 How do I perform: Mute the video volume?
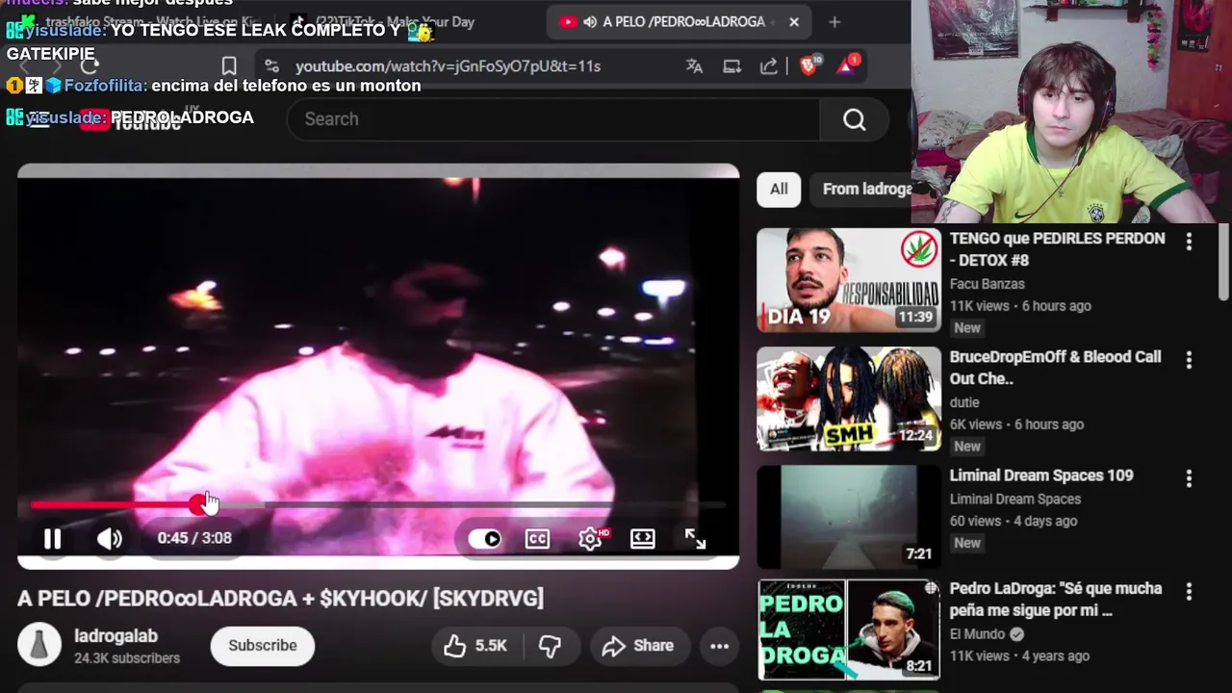click(110, 539)
